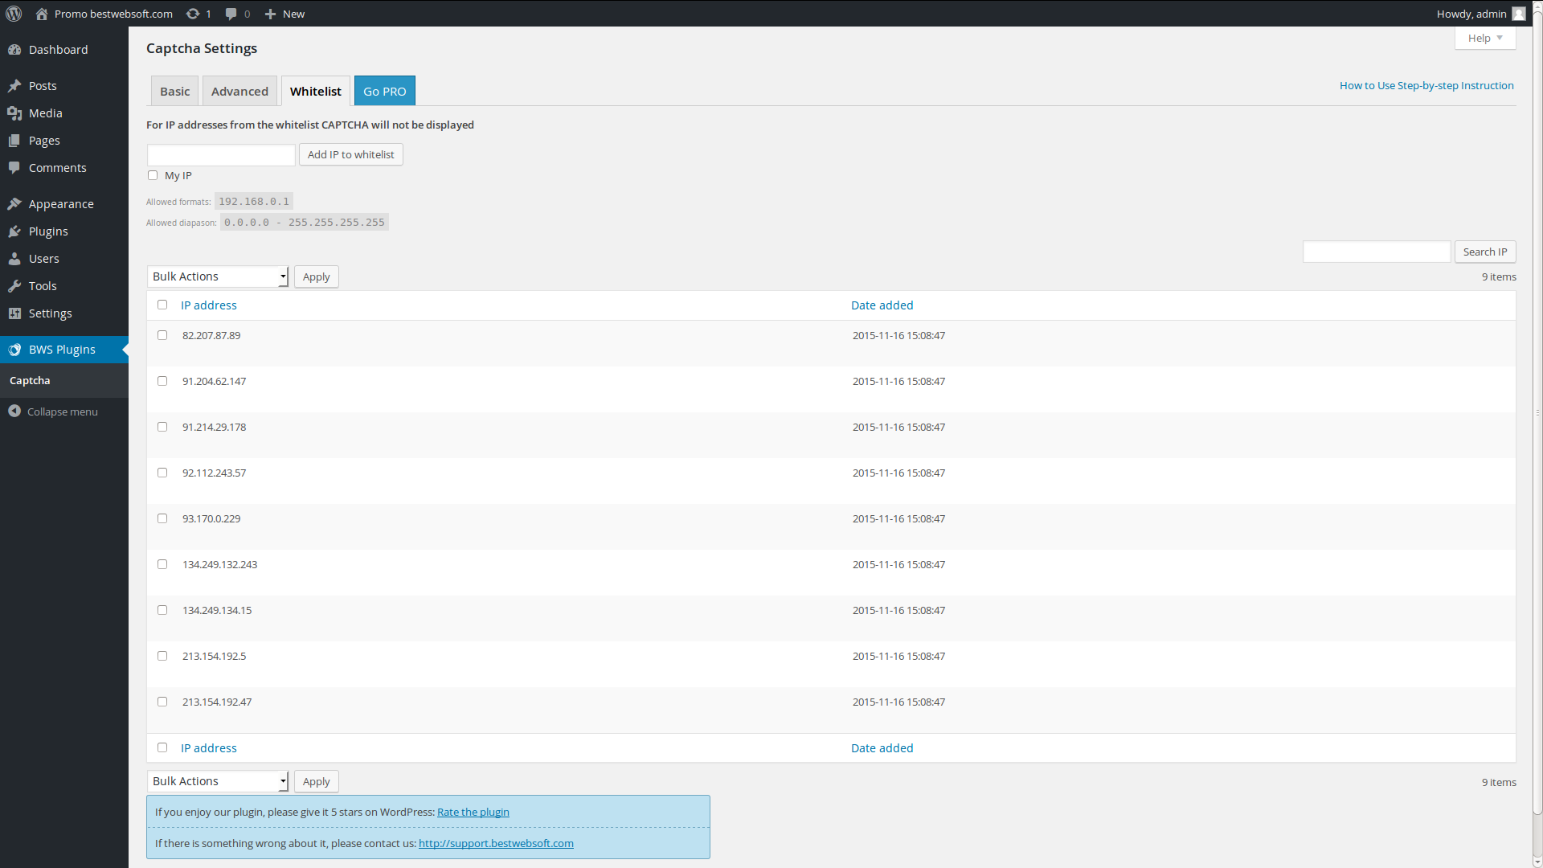Open the top Bulk Actions dropdown

[x=218, y=276]
